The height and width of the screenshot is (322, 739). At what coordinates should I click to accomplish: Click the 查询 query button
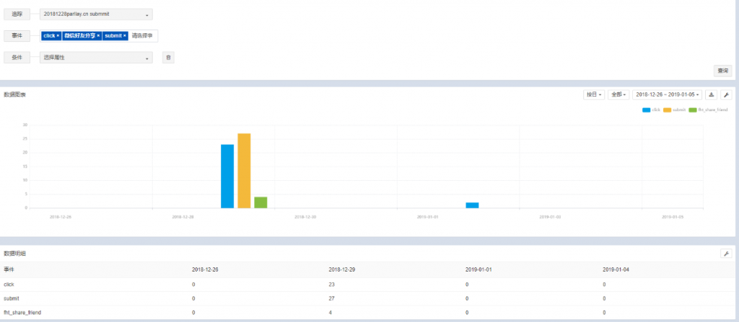[722, 71]
